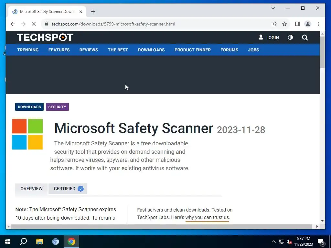
Task: Open the notification center icon
Action: [321, 242]
